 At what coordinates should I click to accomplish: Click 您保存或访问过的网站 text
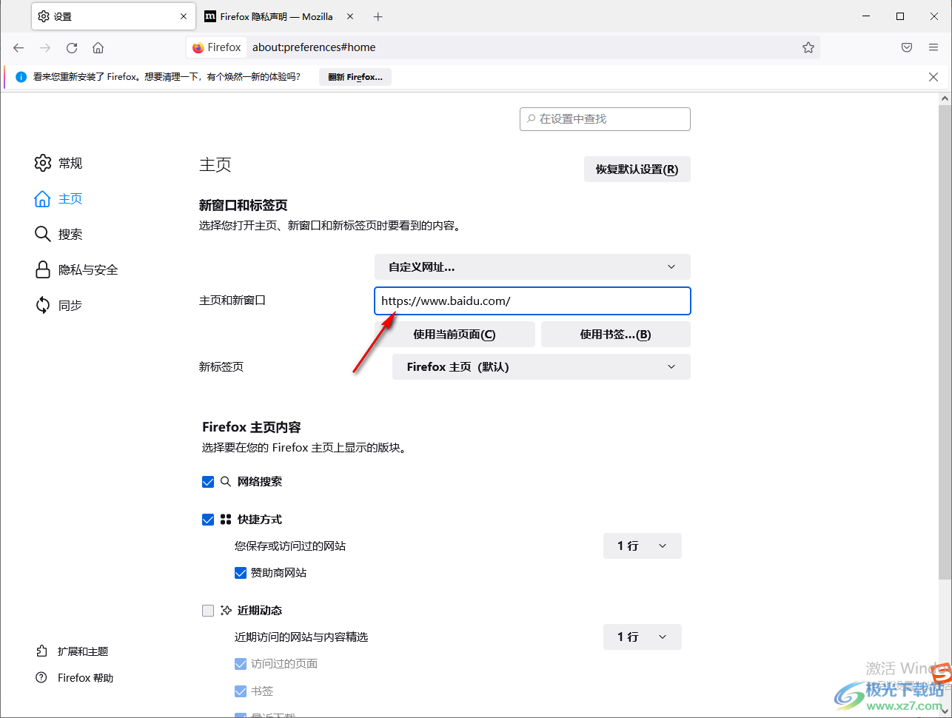click(x=290, y=546)
